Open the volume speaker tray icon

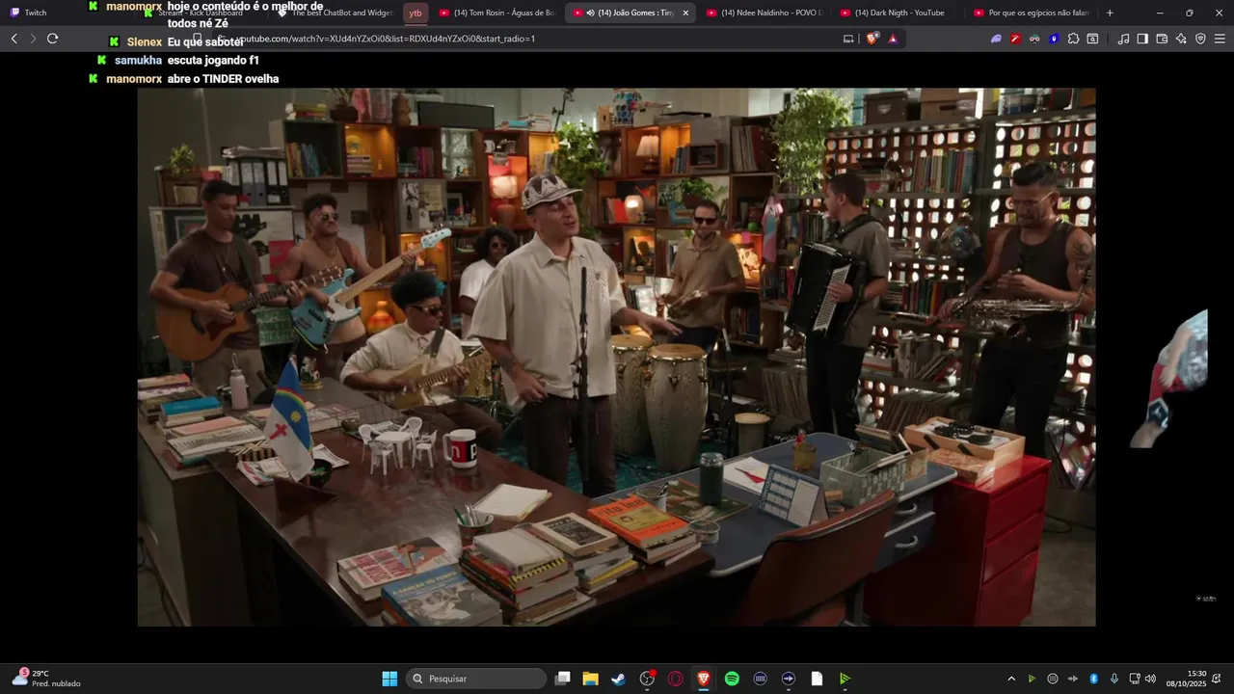[x=1150, y=679]
